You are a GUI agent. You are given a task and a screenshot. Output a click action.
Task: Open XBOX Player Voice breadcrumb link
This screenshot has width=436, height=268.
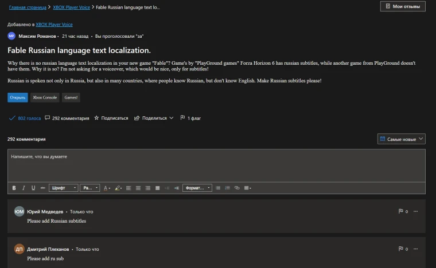click(x=72, y=7)
